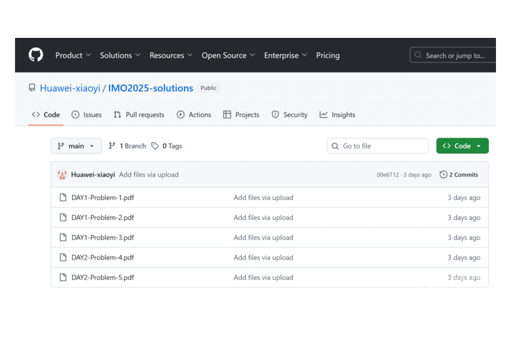Switch to the Actions tab
The width and height of the screenshot is (511, 339).
(x=194, y=115)
